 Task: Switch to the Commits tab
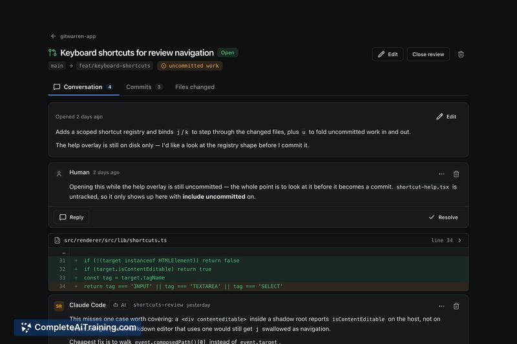tap(144, 87)
